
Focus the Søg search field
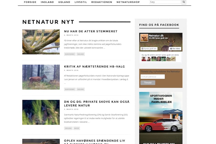165,2
